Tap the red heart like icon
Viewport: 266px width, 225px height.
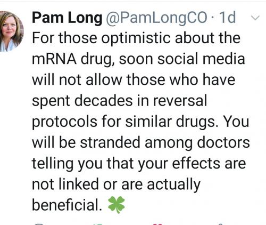[158, 224]
